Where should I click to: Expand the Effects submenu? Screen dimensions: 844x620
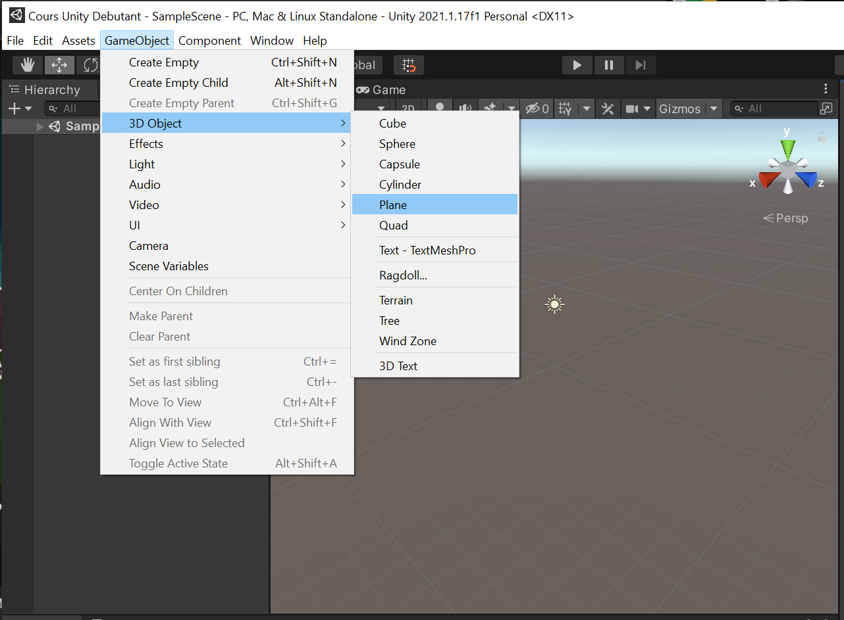point(227,144)
